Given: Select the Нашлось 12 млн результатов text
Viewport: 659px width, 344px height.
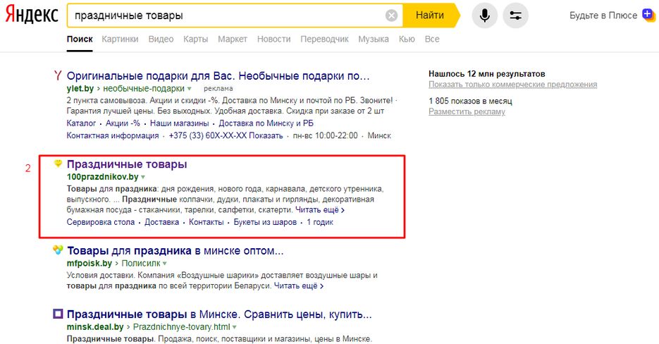Looking at the screenshot, I should pyautogui.click(x=487, y=73).
